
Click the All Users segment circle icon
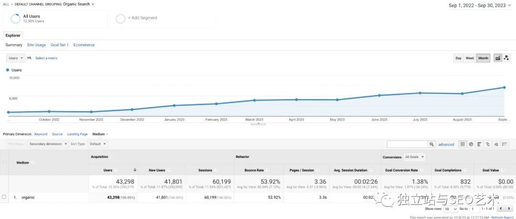(15, 19)
